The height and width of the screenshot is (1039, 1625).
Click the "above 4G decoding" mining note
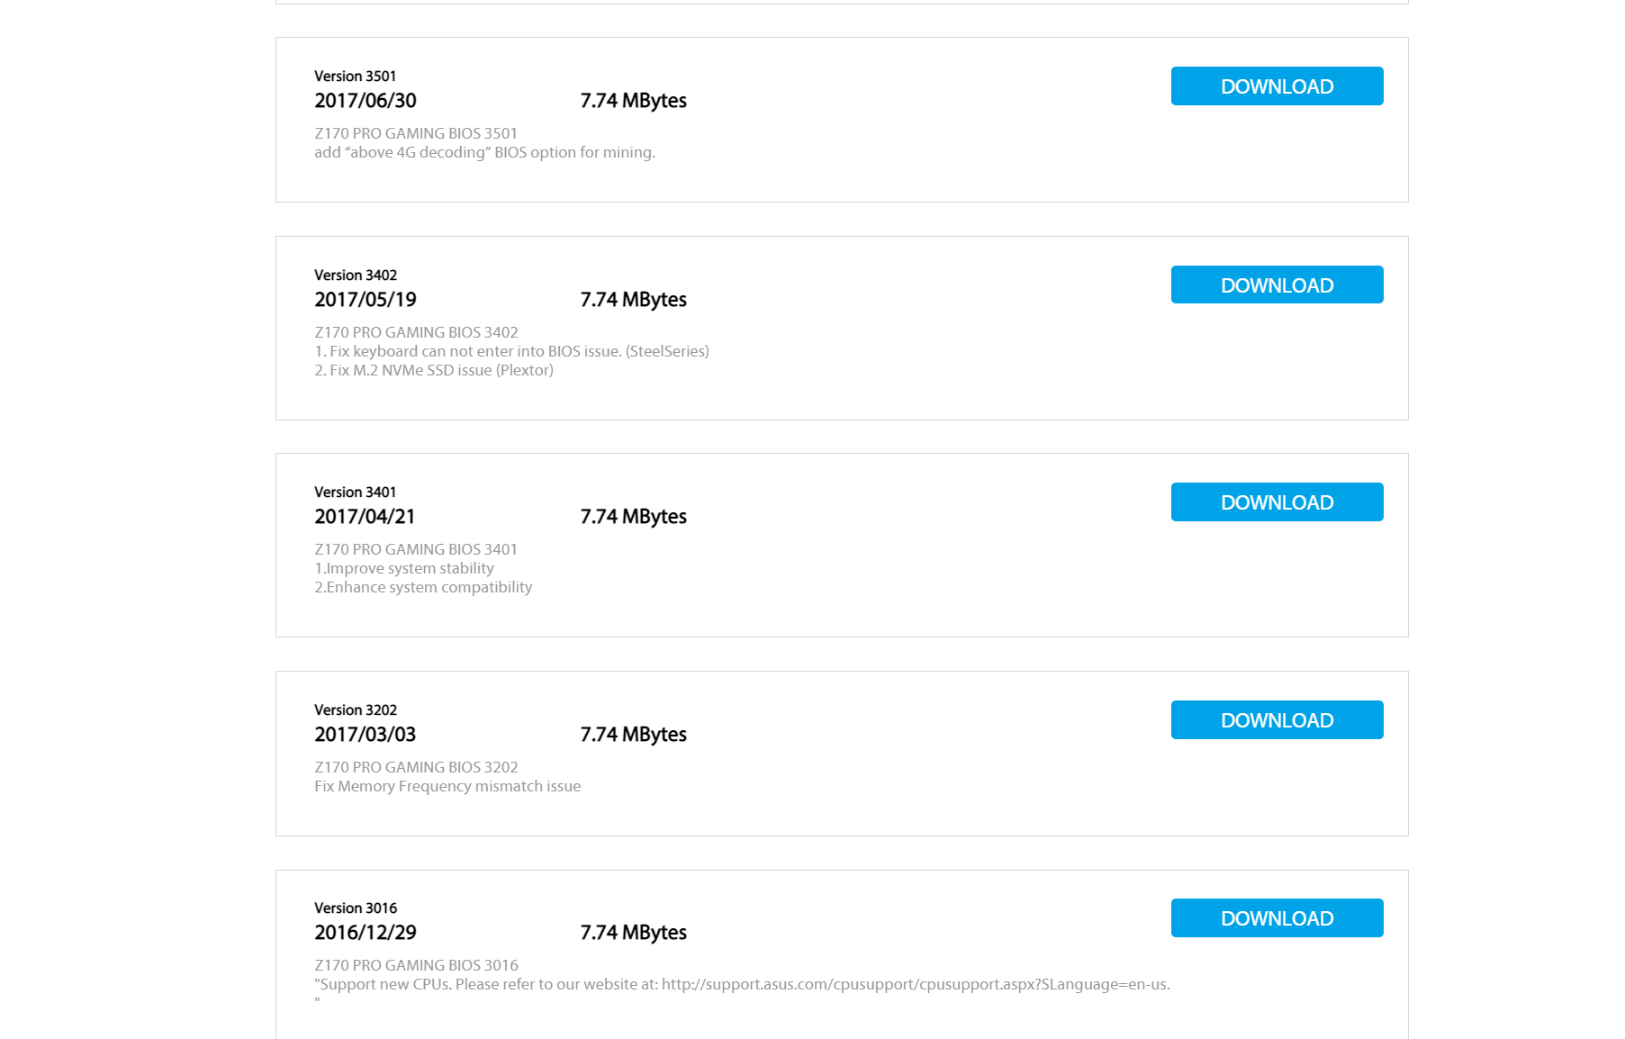coord(484,152)
